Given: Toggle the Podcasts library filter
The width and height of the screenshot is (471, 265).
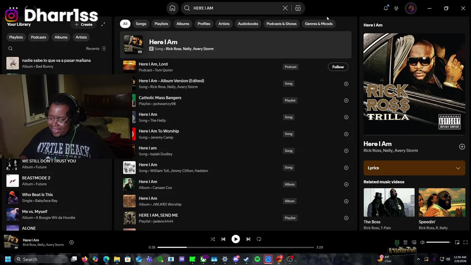Looking at the screenshot, I should pyautogui.click(x=39, y=37).
